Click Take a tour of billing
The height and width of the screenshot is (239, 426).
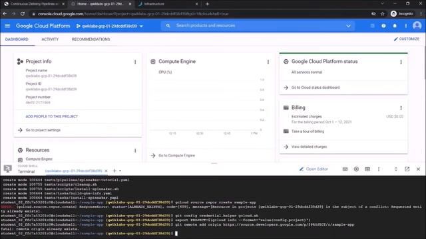click(308, 131)
